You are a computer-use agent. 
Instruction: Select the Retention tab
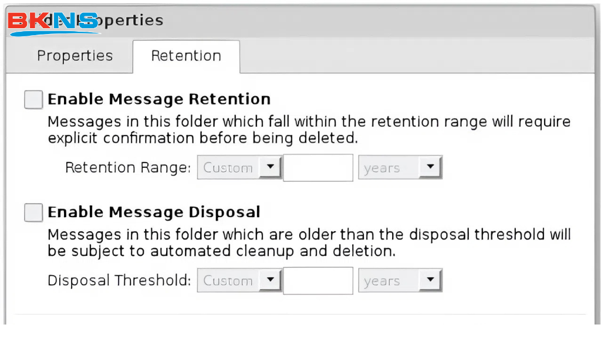pos(186,56)
